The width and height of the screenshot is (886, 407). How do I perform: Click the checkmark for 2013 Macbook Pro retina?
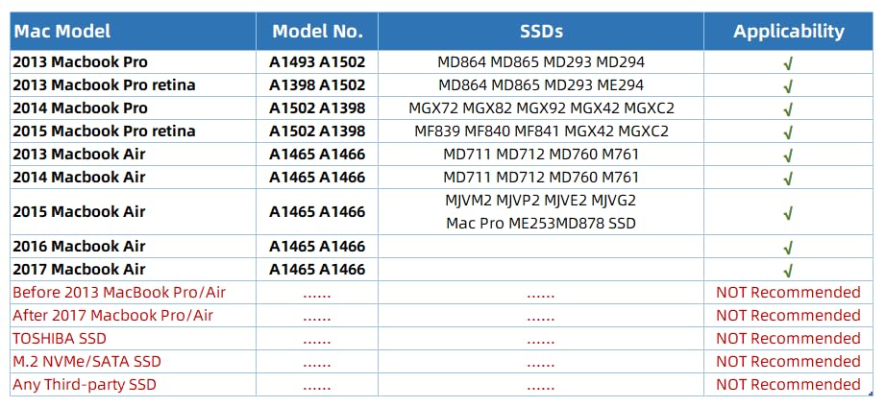[x=788, y=85]
